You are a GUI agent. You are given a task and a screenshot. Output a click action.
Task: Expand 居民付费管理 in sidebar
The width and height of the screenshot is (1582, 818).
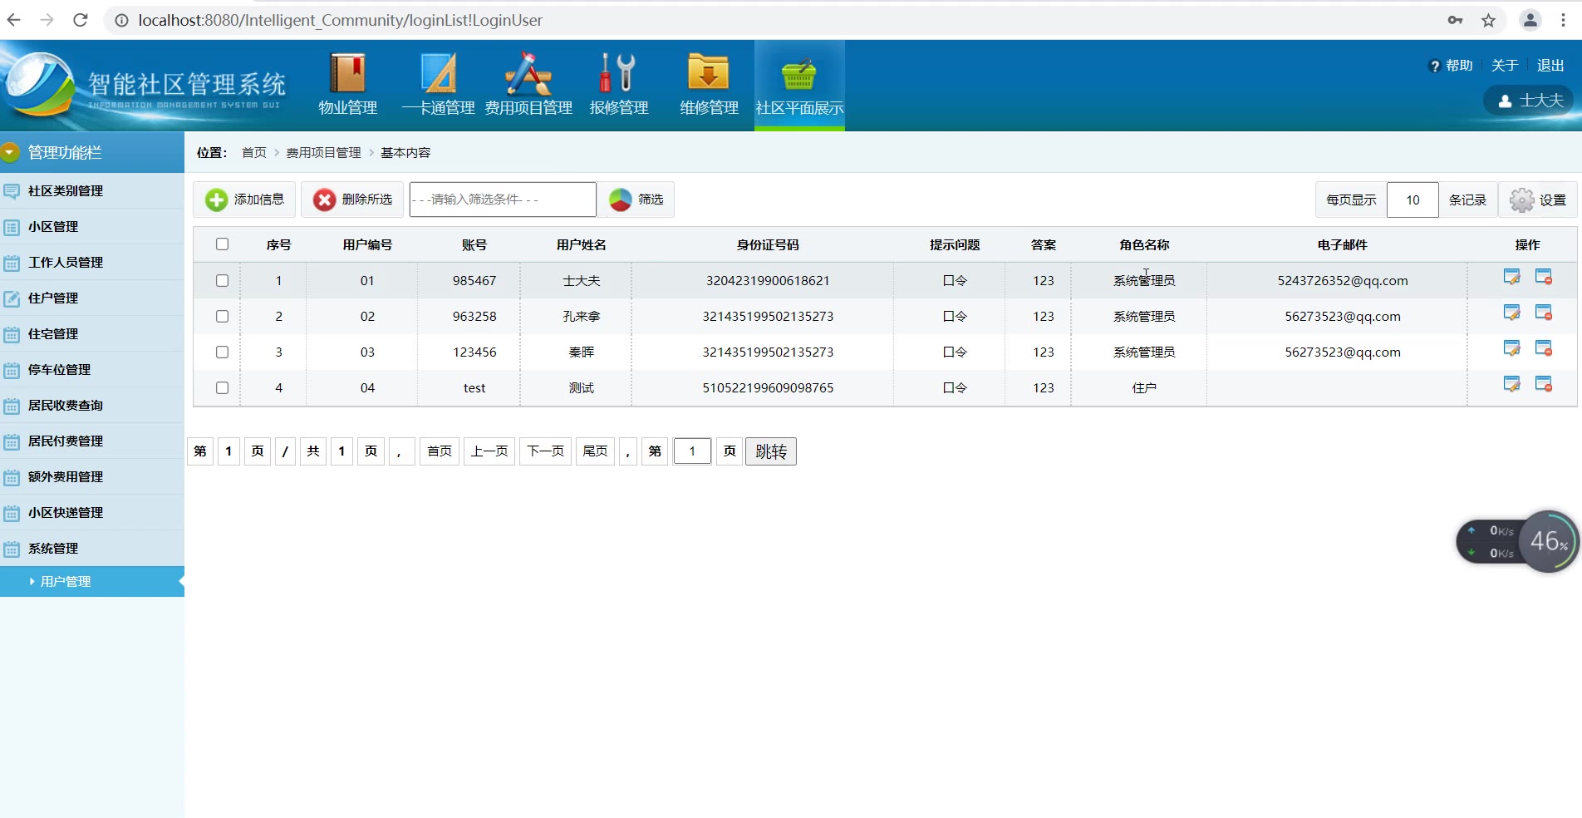pos(92,441)
